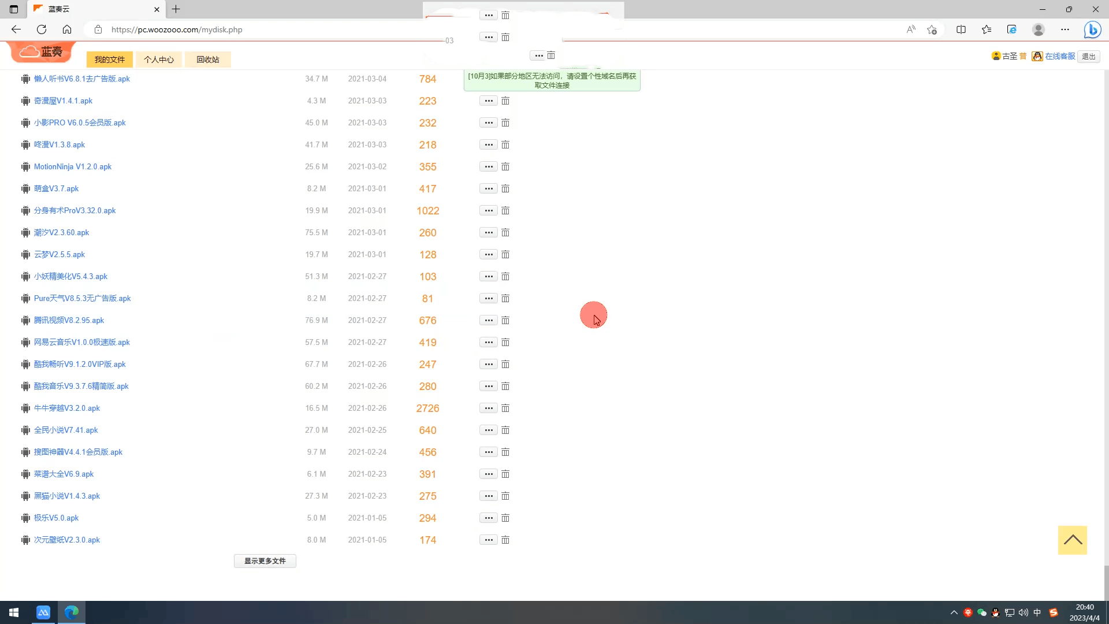Open a new browser tab
The width and height of the screenshot is (1109, 624).
click(x=176, y=9)
